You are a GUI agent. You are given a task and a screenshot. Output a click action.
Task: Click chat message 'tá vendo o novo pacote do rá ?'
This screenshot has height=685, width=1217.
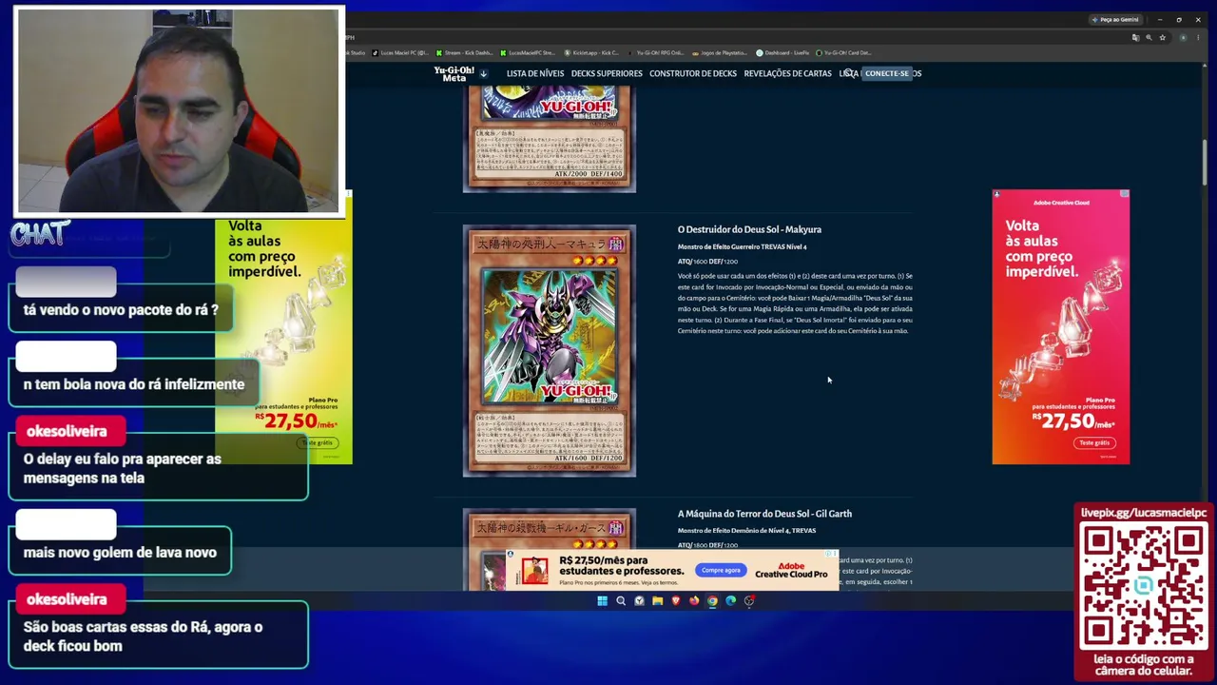tap(121, 310)
